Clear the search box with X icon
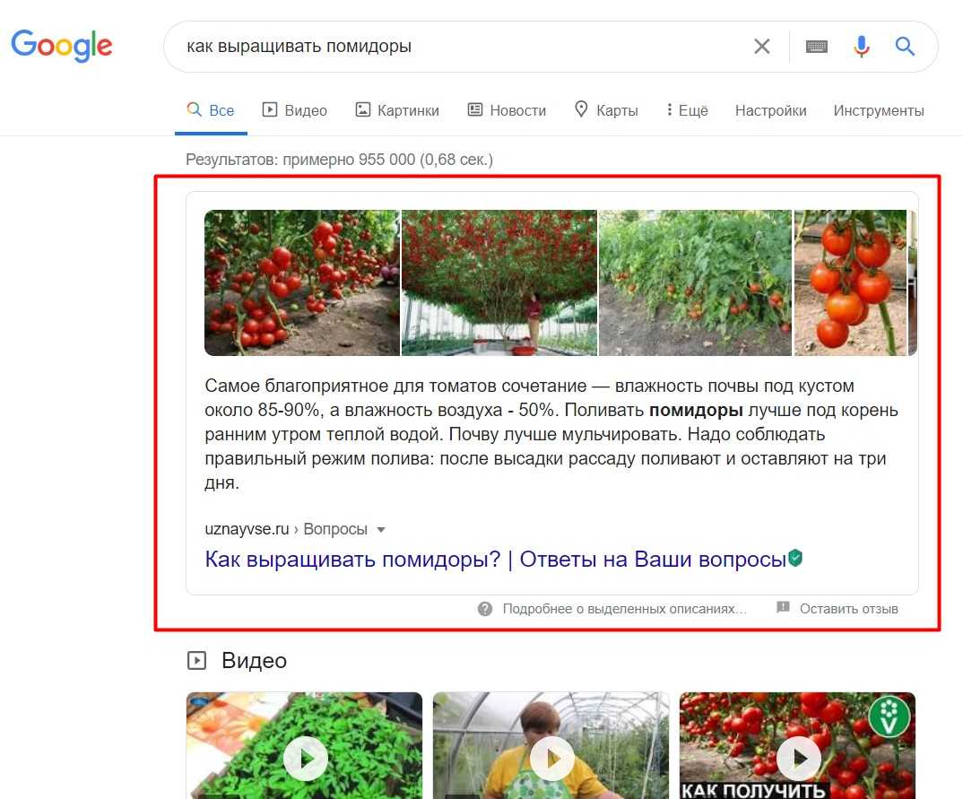Image resolution: width=963 pixels, height=799 pixels. 762,47
